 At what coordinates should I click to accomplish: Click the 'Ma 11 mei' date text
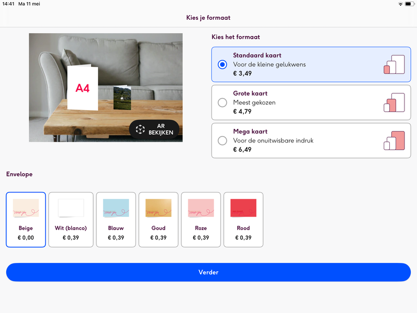29,4
